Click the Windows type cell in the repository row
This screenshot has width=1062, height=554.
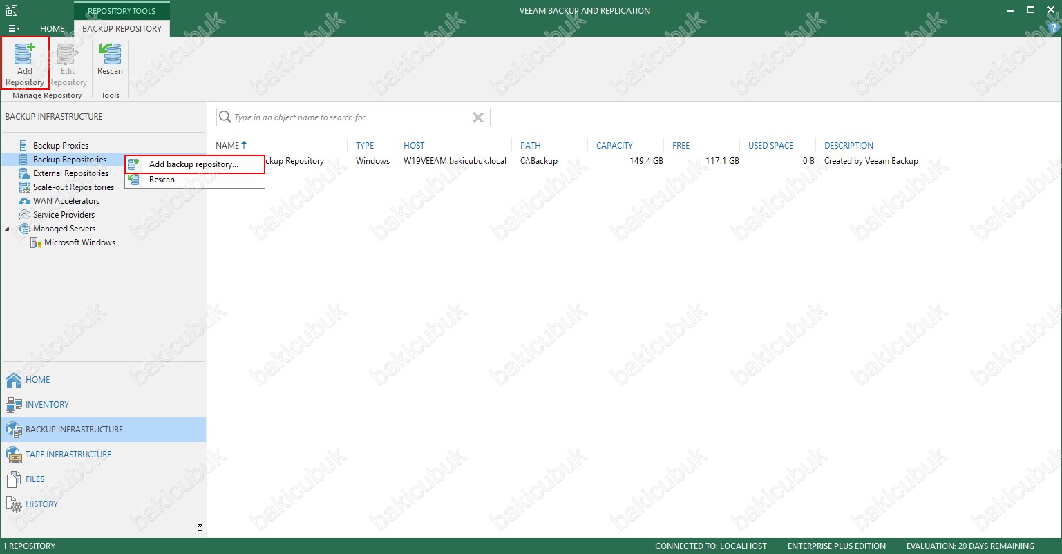(373, 161)
